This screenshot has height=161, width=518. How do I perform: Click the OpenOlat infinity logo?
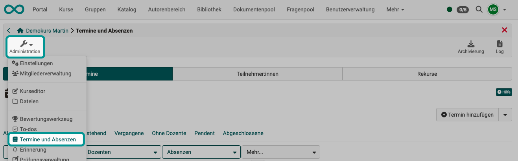[15, 9]
